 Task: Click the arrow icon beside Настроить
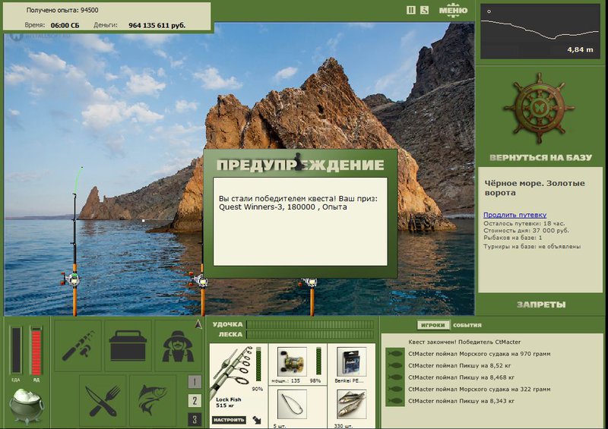click(257, 420)
